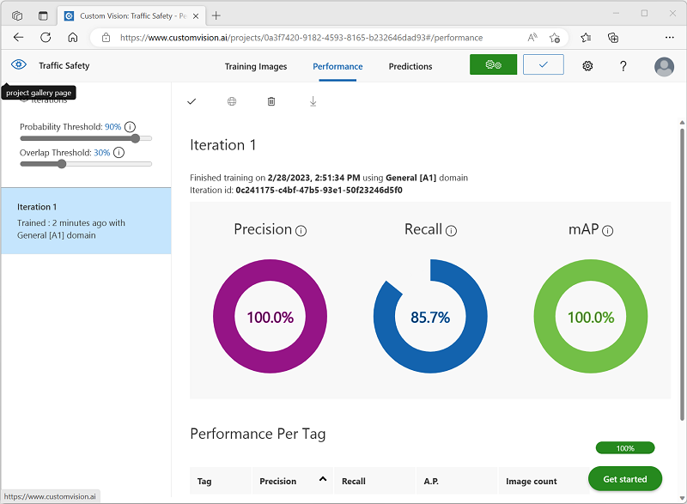The width and height of the screenshot is (687, 504).
Task: Select Iteration 1 in the iterations list
Action: pyautogui.click(x=86, y=221)
